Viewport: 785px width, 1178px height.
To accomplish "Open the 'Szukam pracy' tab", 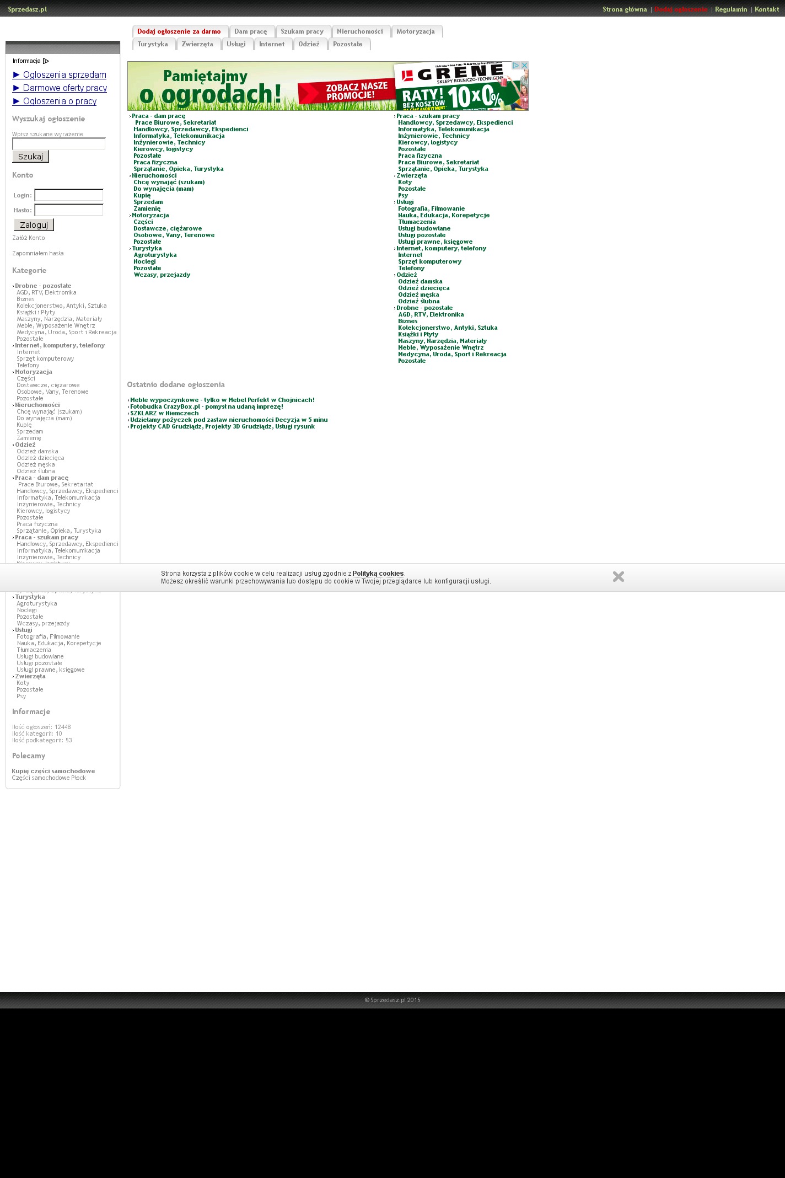I will click(x=302, y=31).
